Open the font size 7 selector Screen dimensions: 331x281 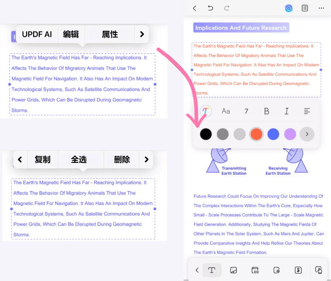tap(246, 111)
